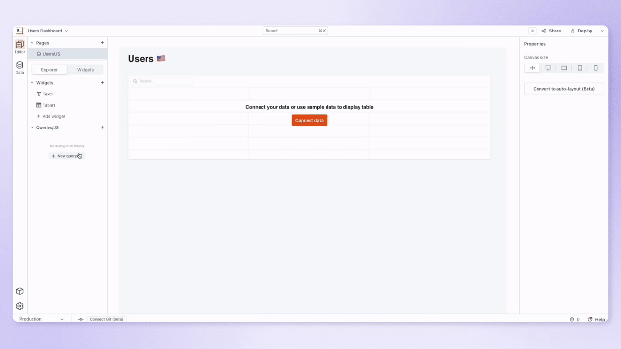Viewport: 621px width, 349px height.
Task: Start app Preview with the play icon
Action: [x=532, y=30]
